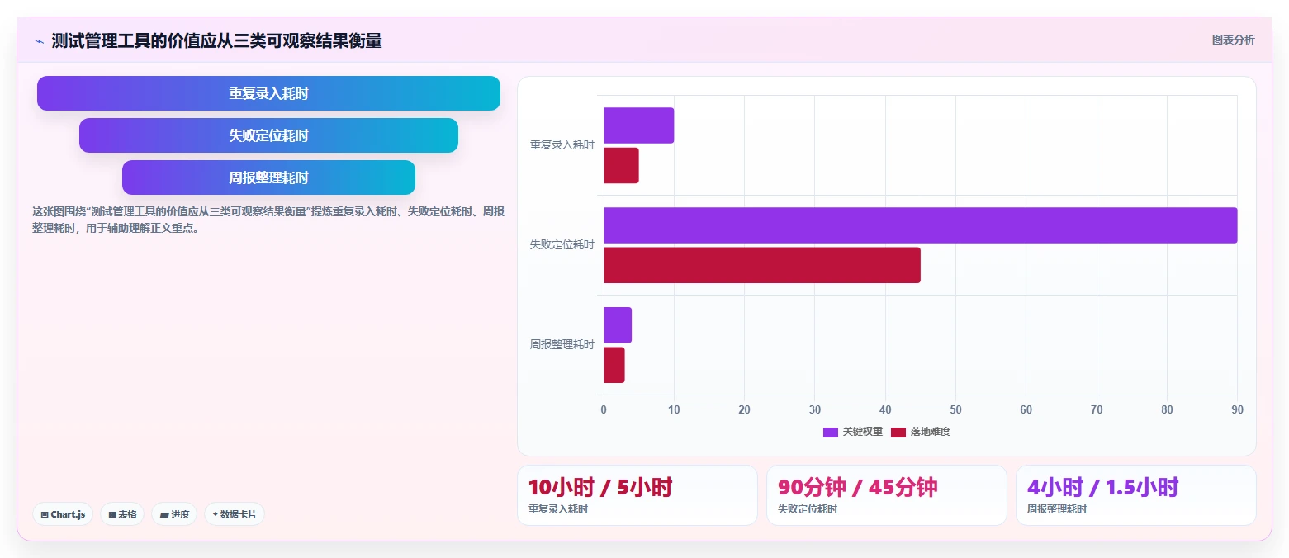Click the lightning icon beside the title
Screen dimensions: 1289x558
pyautogui.click(x=39, y=41)
